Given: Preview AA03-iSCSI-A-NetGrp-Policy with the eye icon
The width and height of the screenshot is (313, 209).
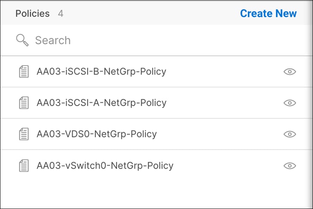Looking at the screenshot, I should pyautogui.click(x=289, y=103).
